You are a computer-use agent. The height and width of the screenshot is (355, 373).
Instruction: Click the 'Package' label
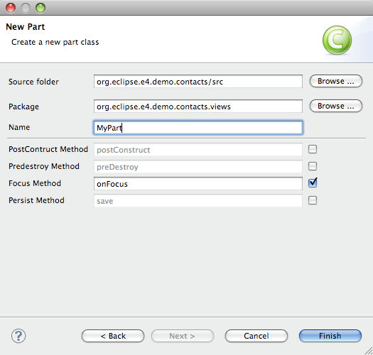[x=23, y=106]
